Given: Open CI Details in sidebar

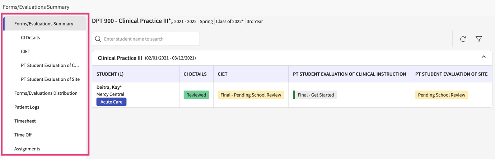Looking at the screenshot, I should click(x=30, y=37).
